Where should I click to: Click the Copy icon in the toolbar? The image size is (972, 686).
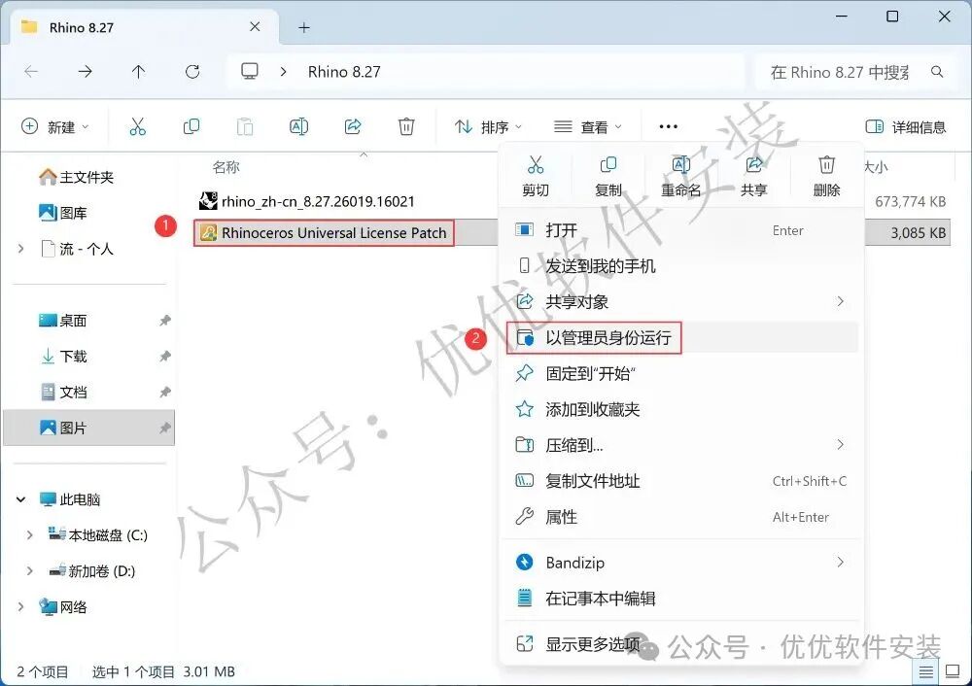coord(191,127)
